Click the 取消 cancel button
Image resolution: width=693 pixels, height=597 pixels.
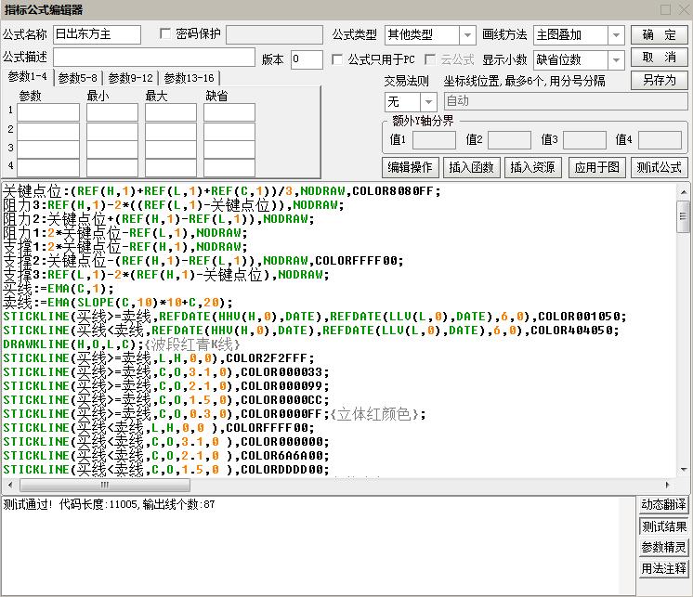tap(660, 58)
